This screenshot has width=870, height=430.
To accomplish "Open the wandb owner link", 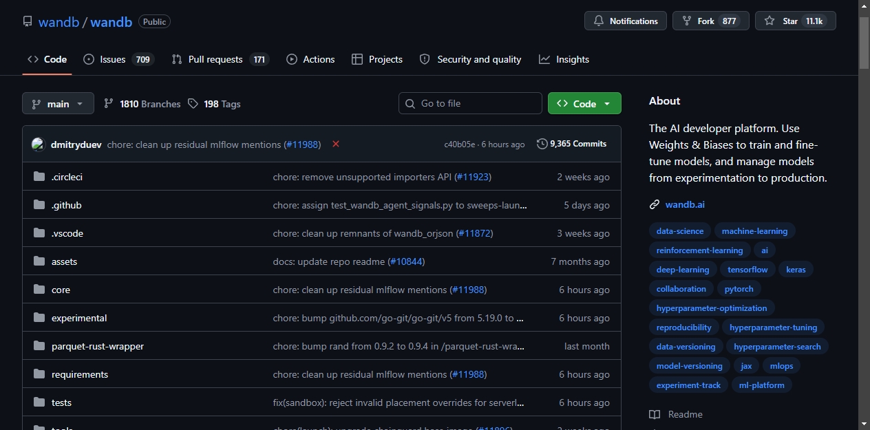I will pos(59,21).
